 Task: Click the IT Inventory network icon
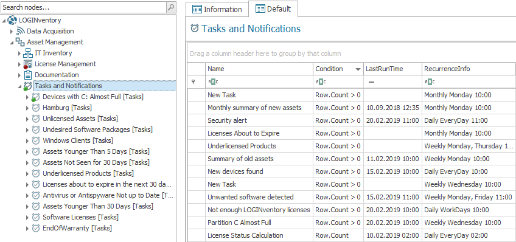(28, 53)
